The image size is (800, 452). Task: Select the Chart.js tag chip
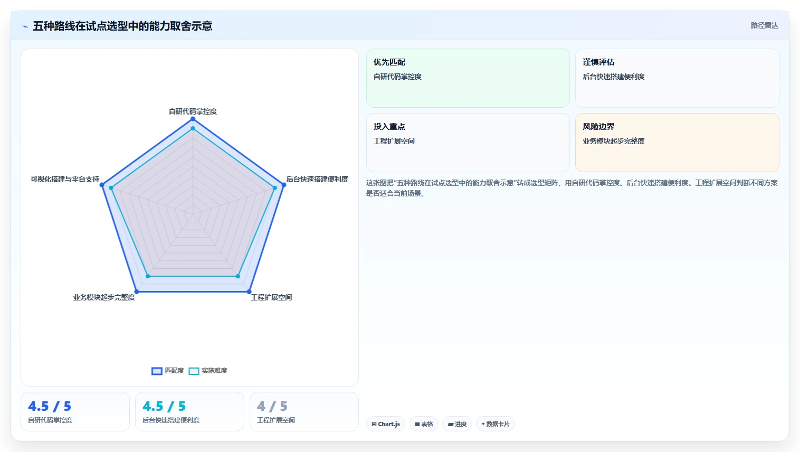point(386,424)
